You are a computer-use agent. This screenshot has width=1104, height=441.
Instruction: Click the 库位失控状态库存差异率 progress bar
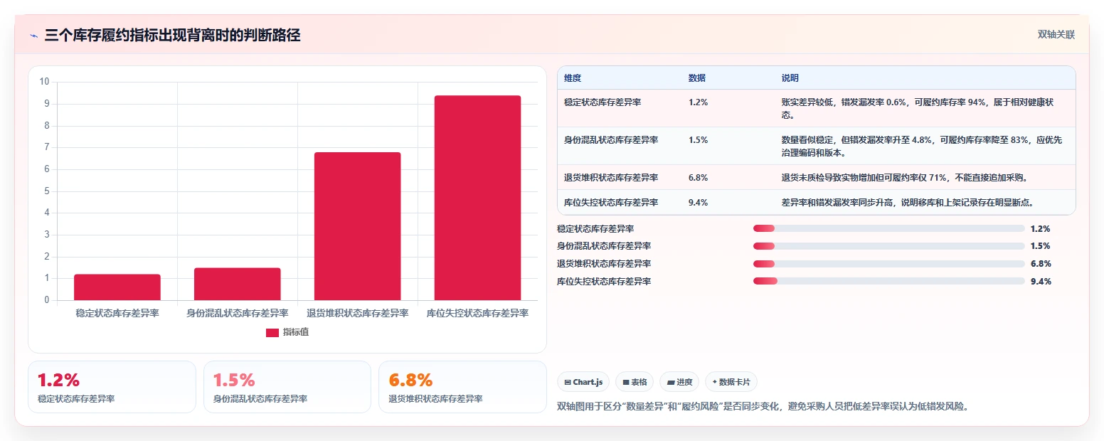(888, 282)
